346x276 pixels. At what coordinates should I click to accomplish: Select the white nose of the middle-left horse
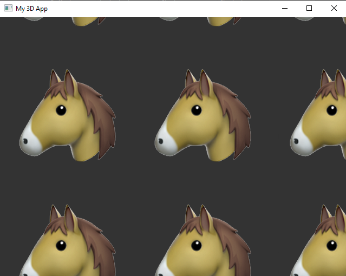[29, 143]
